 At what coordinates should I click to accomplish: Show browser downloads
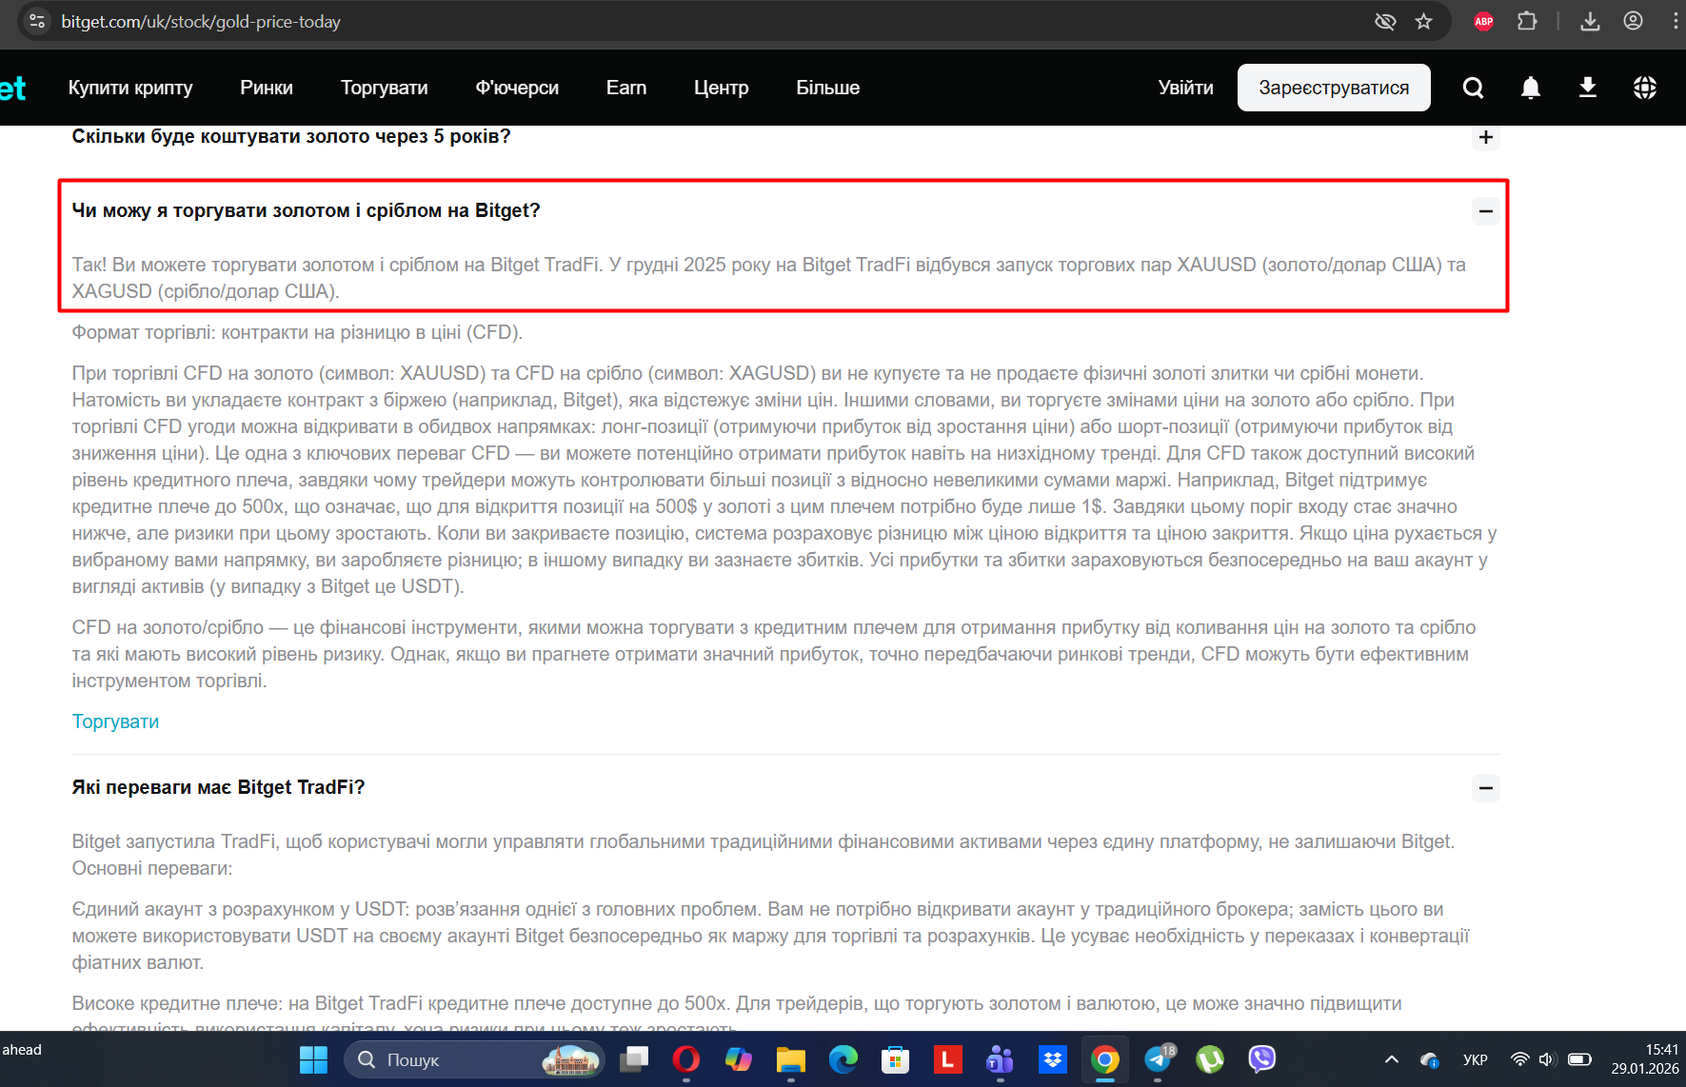(1590, 21)
